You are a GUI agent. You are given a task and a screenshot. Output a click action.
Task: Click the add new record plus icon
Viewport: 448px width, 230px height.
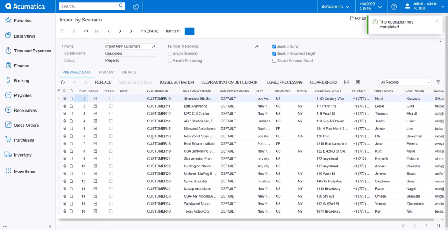click(74, 31)
